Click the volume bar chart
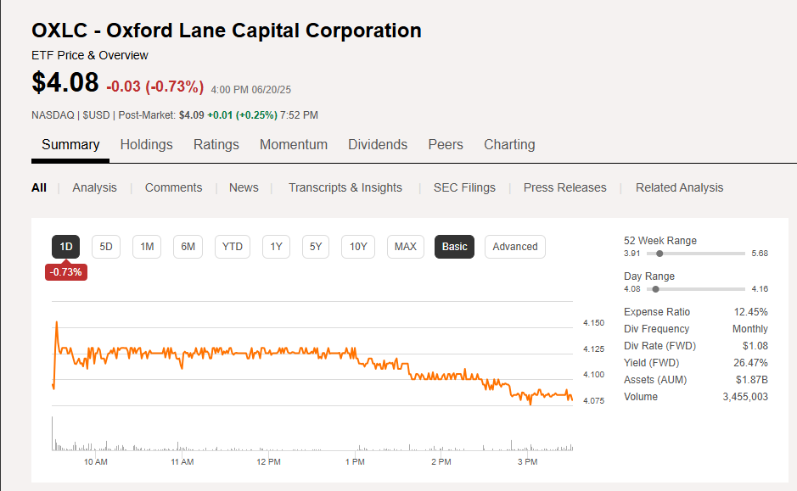The height and width of the screenshot is (491, 797). [312, 435]
